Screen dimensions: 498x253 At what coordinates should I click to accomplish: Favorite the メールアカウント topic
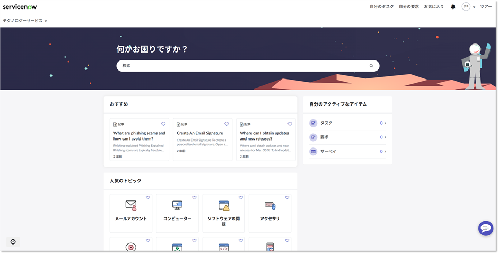coord(148,197)
